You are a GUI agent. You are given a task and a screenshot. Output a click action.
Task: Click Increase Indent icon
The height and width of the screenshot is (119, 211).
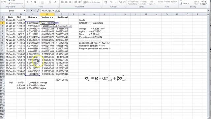[79, 2]
